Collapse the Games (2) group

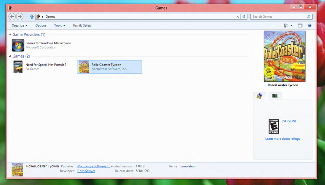pyautogui.click(x=10, y=56)
